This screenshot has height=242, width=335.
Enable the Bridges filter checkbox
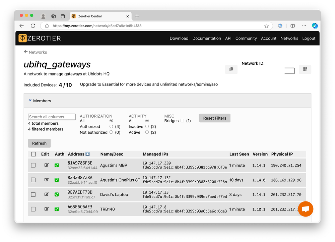(x=182, y=120)
